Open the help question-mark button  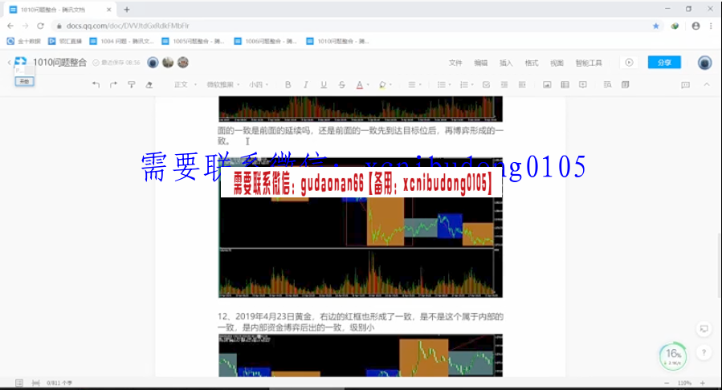point(704,353)
